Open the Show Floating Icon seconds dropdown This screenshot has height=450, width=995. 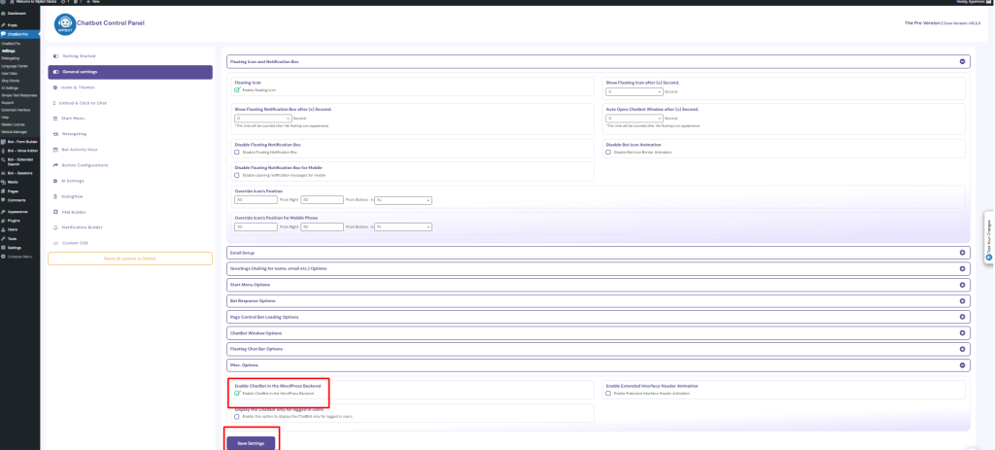[x=634, y=92]
